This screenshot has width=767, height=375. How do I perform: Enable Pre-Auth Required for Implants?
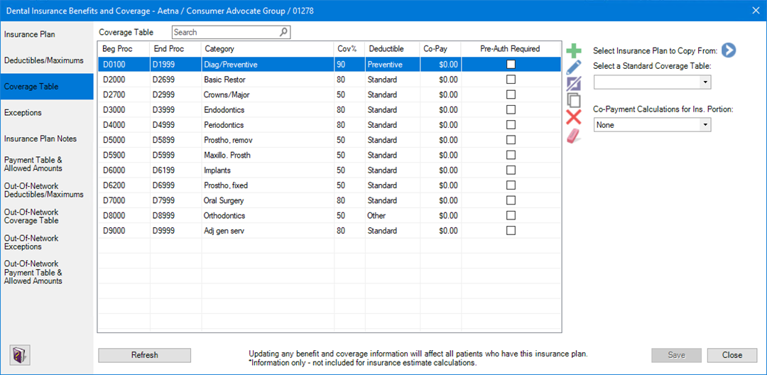[x=511, y=170]
